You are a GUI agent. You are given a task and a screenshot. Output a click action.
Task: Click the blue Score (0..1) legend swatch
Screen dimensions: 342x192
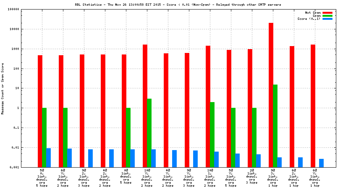327,19
